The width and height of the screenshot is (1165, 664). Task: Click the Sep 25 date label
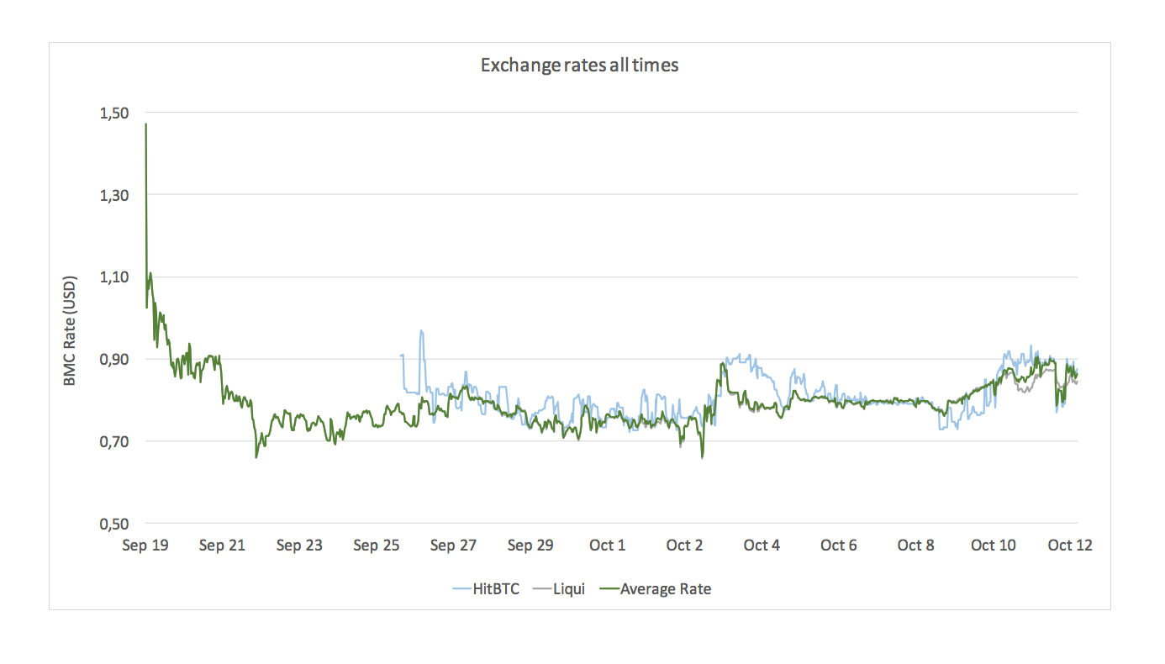[377, 545]
